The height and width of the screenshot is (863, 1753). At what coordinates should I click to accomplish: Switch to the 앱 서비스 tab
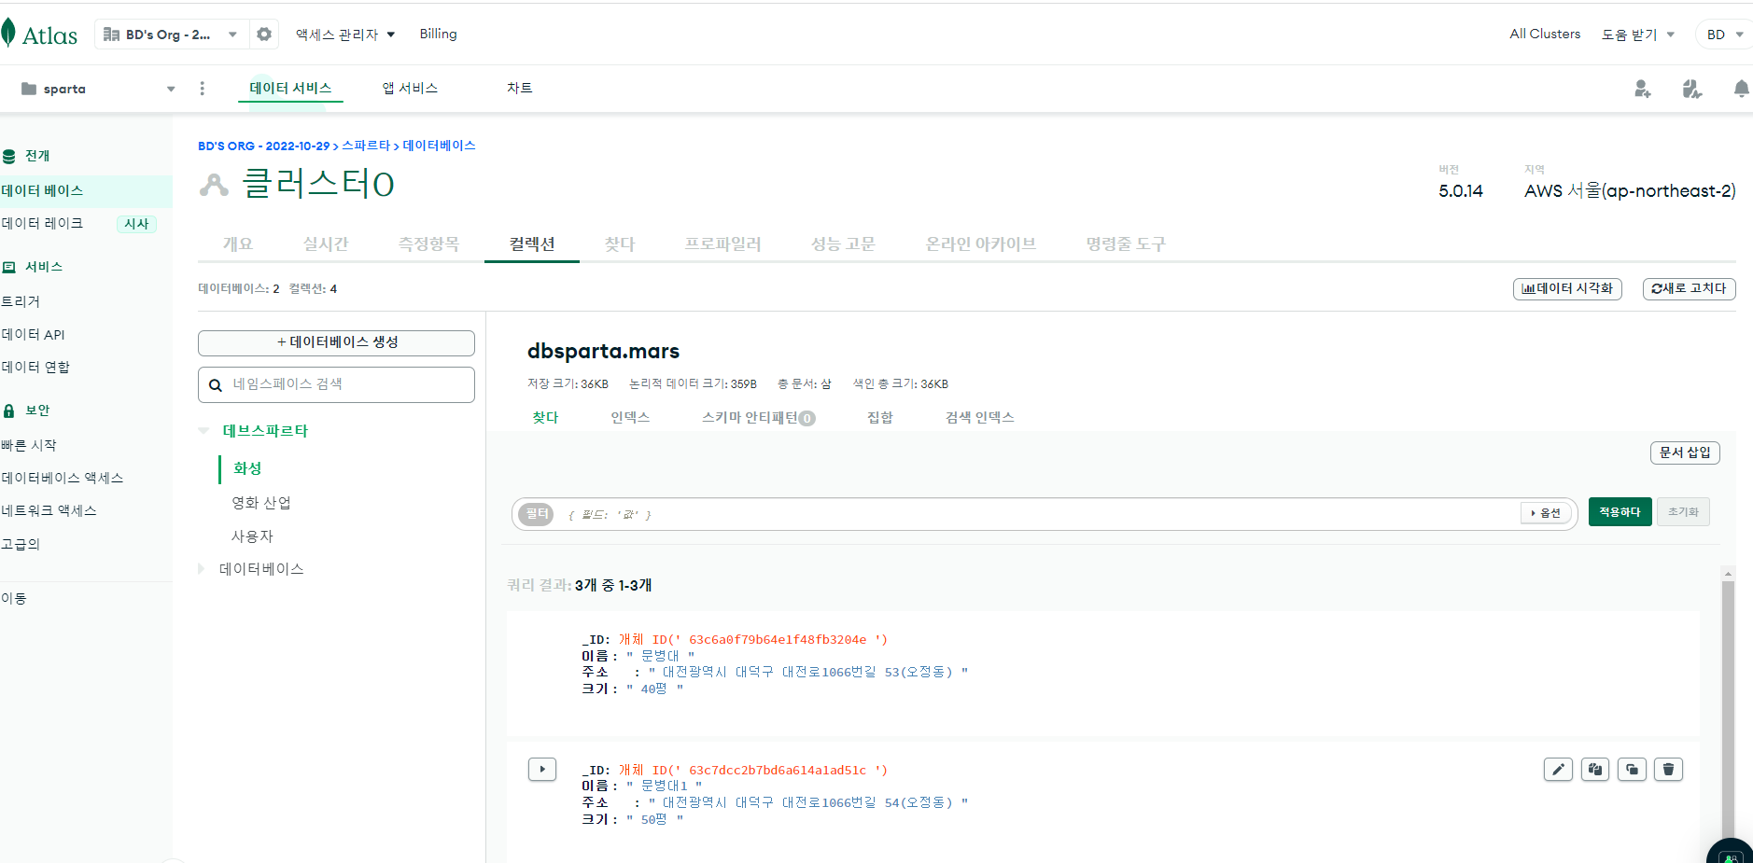click(410, 88)
